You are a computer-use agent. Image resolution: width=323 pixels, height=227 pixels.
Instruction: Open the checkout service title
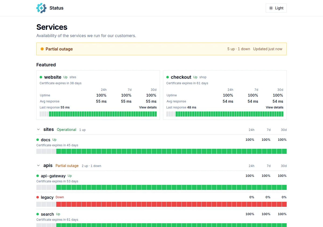(x=181, y=77)
